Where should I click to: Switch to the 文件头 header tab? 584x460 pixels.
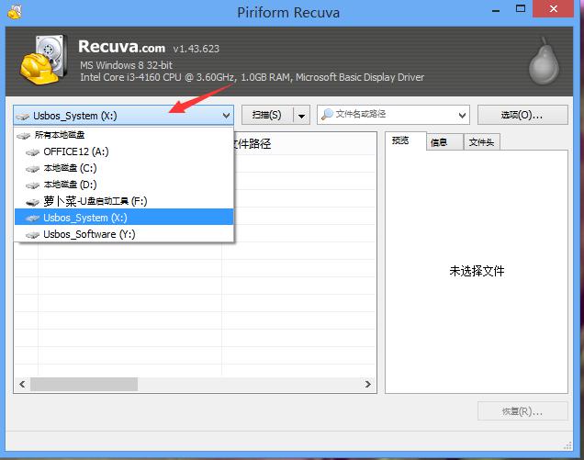[x=481, y=142]
